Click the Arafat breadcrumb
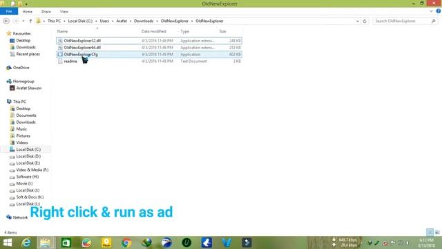The width and height of the screenshot is (442, 249). pos(122,21)
